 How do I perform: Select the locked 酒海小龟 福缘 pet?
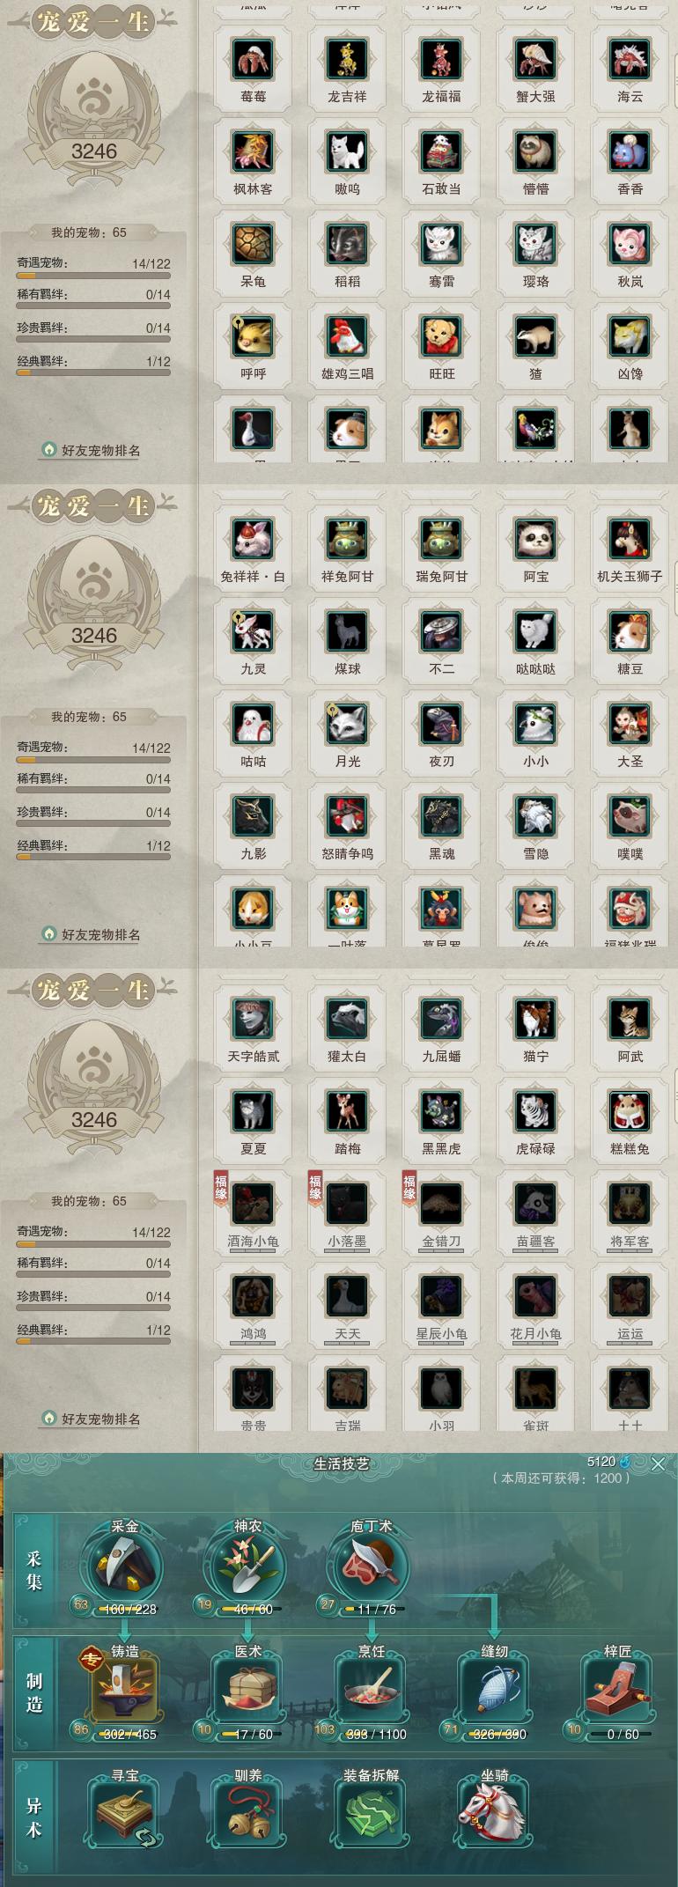click(253, 1204)
